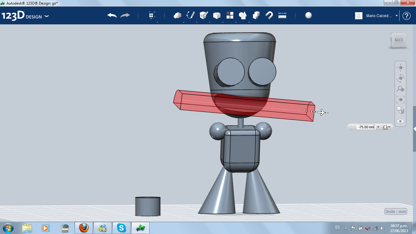Select the Pan navigation tool

[400, 68]
